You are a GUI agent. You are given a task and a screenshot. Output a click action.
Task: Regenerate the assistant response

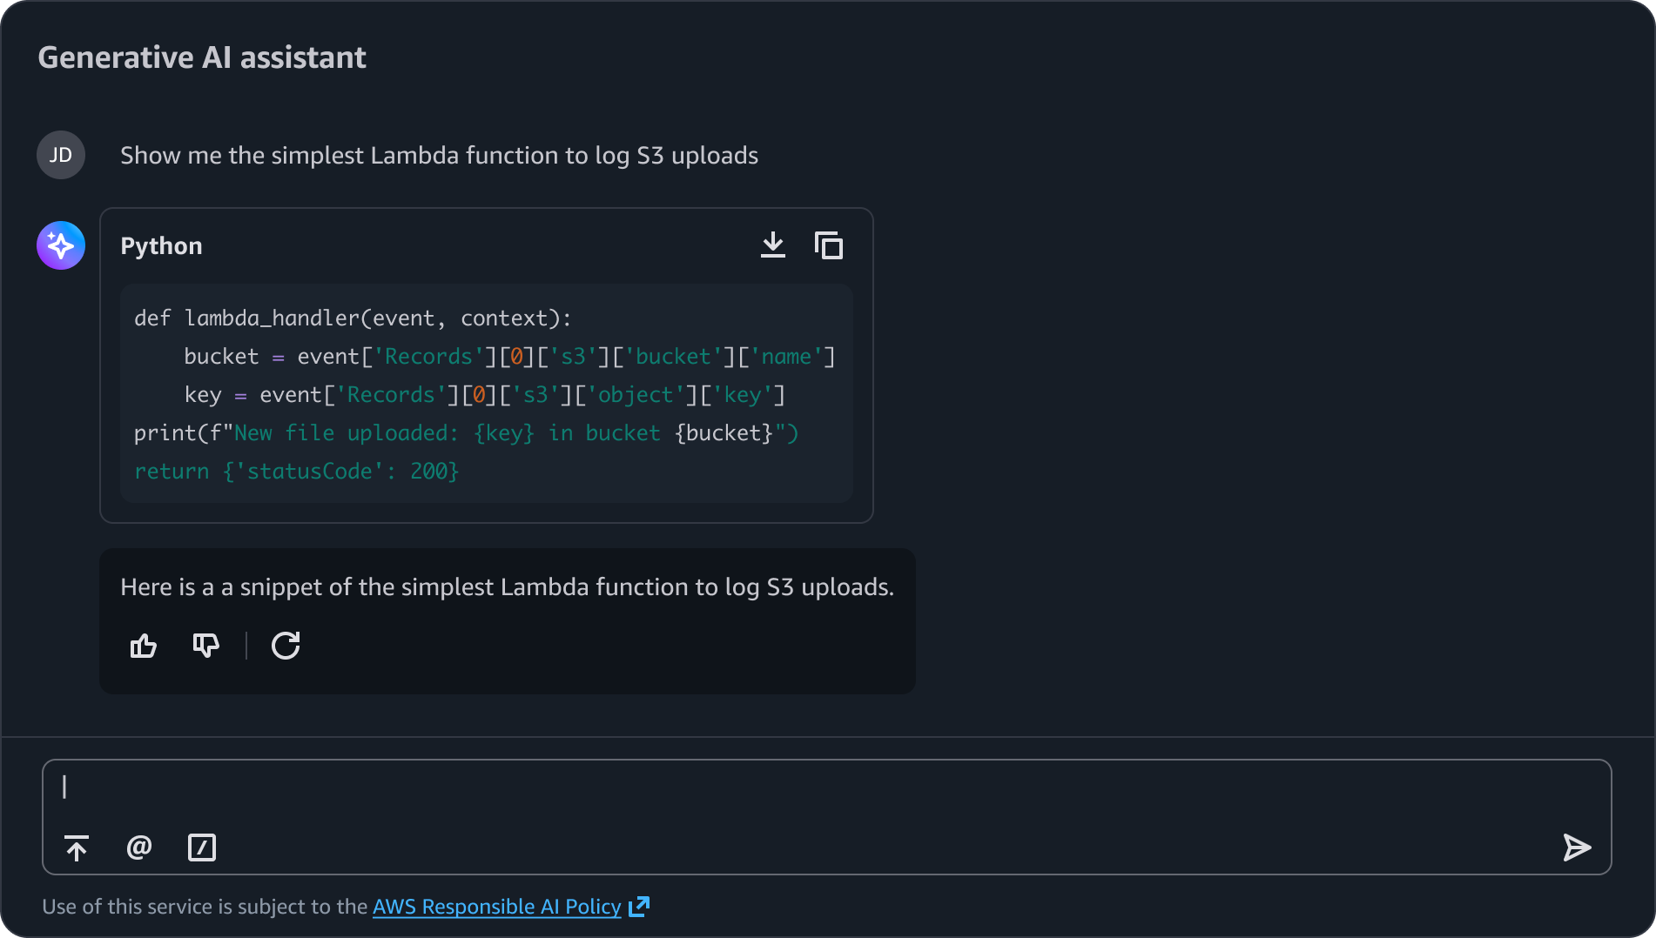(x=286, y=646)
